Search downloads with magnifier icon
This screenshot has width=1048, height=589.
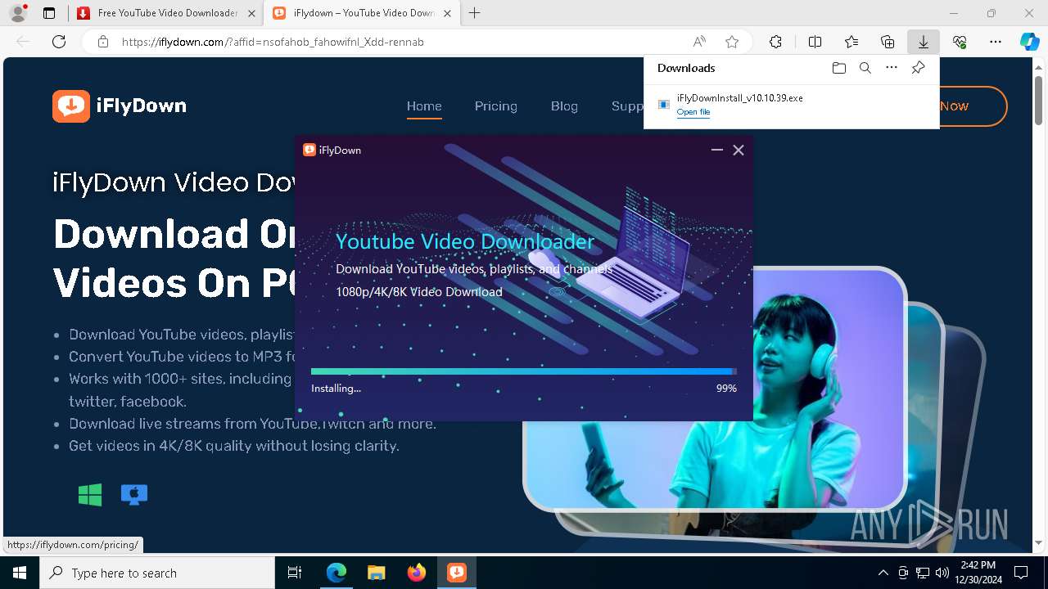point(865,68)
